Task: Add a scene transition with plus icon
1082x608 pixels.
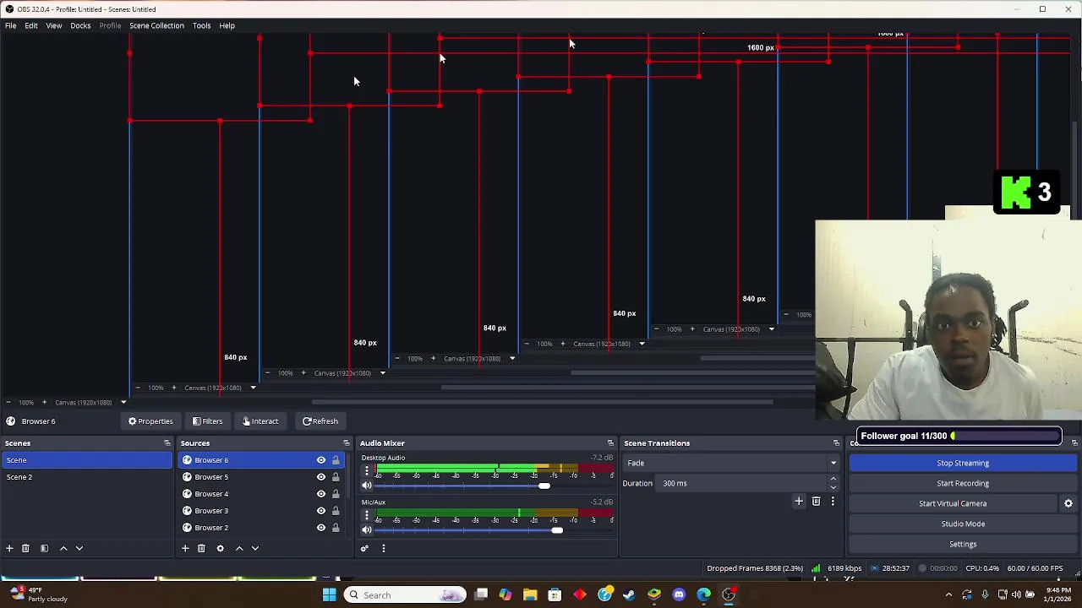Action: (798, 502)
